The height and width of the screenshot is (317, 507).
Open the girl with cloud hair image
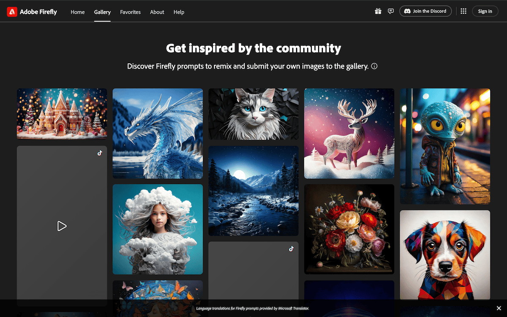tap(158, 229)
